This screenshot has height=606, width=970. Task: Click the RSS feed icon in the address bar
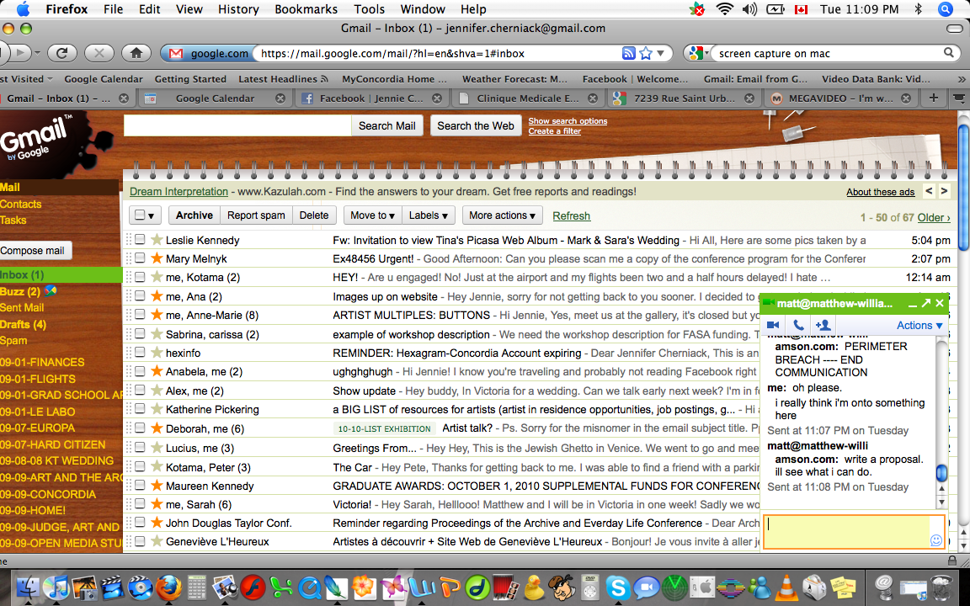pyautogui.click(x=628, y=53)
